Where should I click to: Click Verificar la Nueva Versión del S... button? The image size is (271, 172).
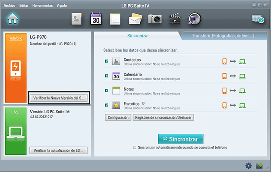tap(58, 98)
